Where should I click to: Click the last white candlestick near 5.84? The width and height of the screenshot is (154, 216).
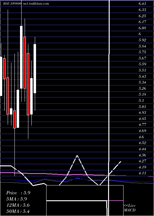(35, 69)
